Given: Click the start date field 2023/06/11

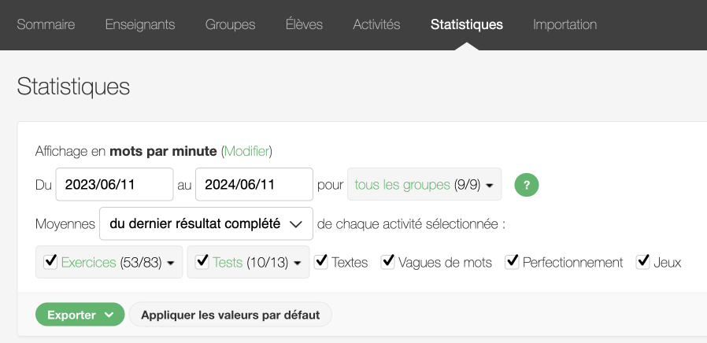Looking at the screenshot, I should [114, 185].
